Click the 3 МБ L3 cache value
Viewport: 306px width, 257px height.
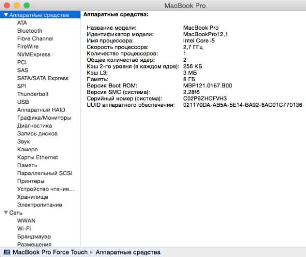[x=190, y=73]
